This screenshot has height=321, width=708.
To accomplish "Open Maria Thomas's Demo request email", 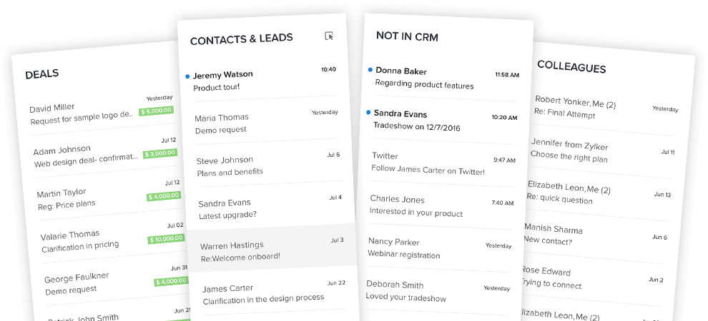I will click(x=267, y=122).
